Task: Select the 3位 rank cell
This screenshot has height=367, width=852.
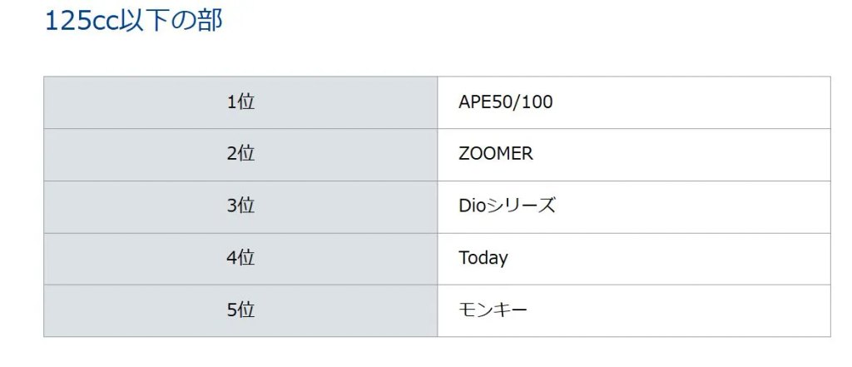Action: click(240, 206)
